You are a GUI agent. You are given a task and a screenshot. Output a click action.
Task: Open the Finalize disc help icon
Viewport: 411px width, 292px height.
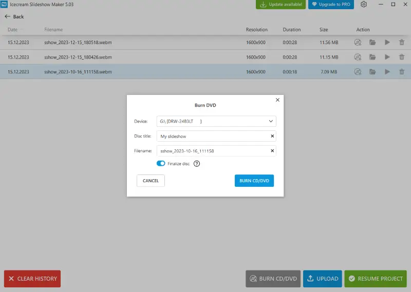197,164
